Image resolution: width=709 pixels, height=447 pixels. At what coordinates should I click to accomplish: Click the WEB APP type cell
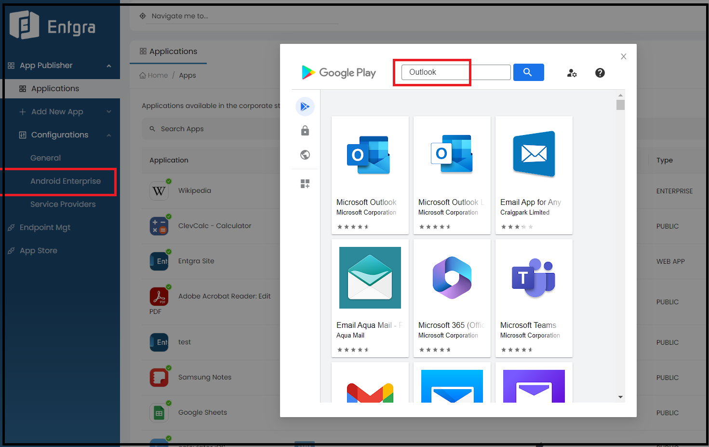click(x=670, y=262)
